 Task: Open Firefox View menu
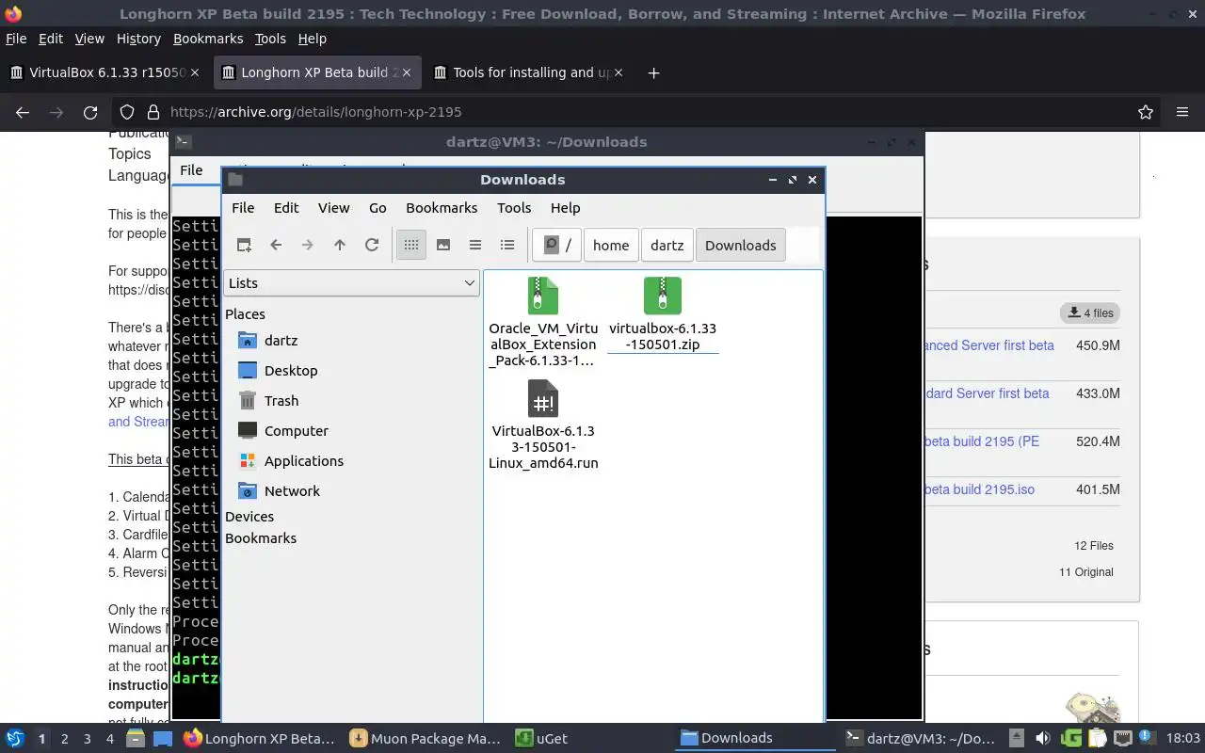point(89,39)
